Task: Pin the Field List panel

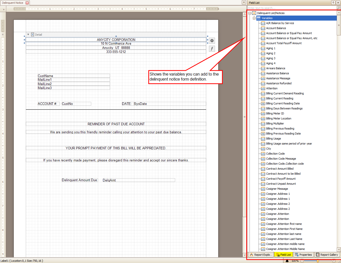Action: (x=333, y=3)
